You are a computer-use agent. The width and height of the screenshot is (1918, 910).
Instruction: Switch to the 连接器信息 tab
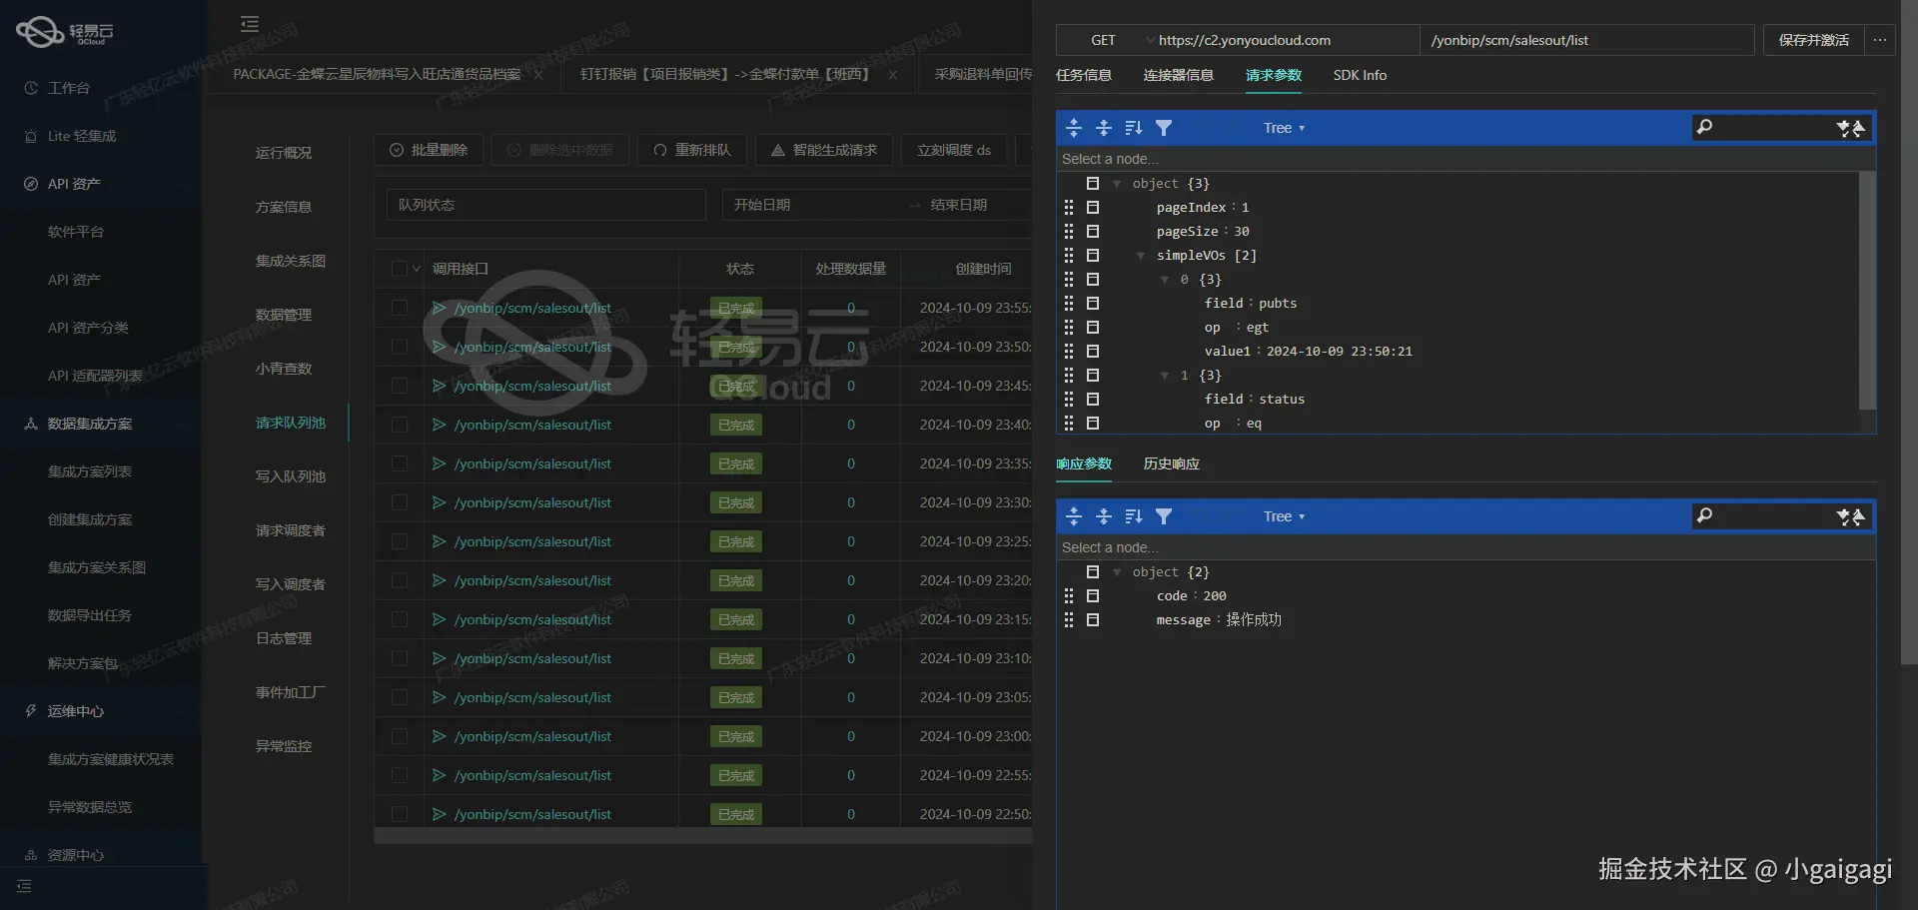(x=1179, y=75)
